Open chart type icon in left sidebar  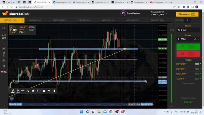4,29
